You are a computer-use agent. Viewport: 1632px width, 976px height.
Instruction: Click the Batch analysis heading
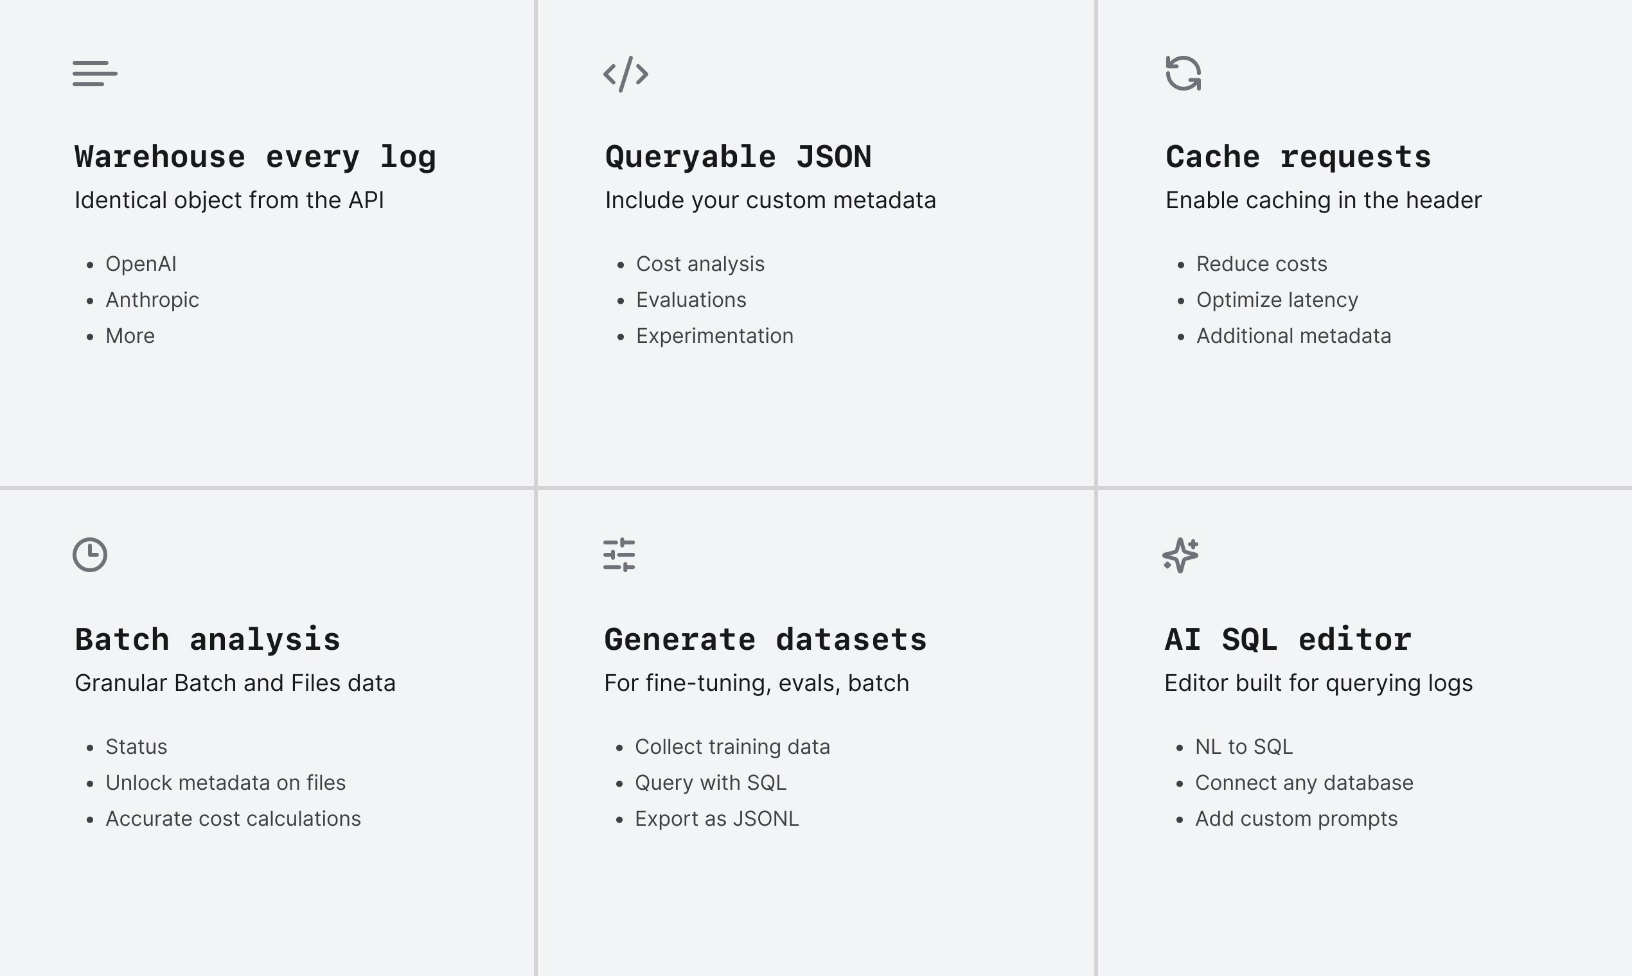(208, 640)
